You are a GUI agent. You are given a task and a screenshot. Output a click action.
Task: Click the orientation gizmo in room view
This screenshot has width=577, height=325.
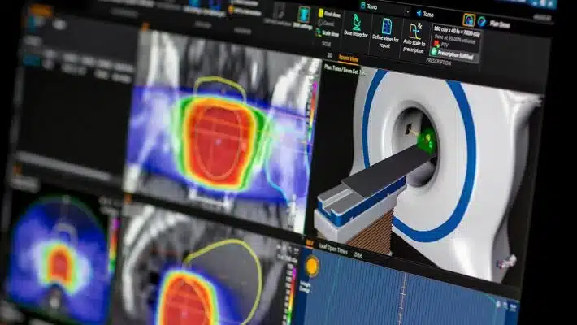coord(506,262)
